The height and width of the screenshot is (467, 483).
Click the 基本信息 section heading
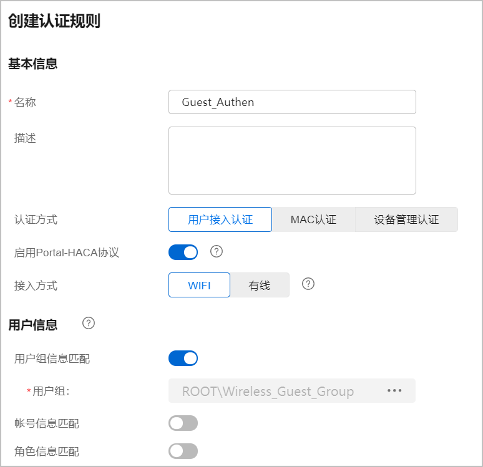tap(32, 64)
